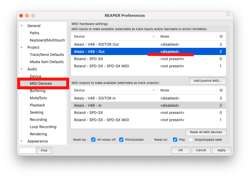Click Add joystick MIDI button
The height and width of the screenshot is (178, 250).
tap(208, 81)
